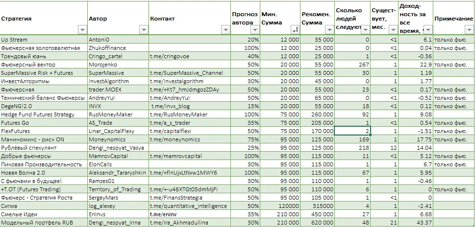Open link t.me/ira_Akhmadullina
The image size is (475, 227).
click(179, 223)
